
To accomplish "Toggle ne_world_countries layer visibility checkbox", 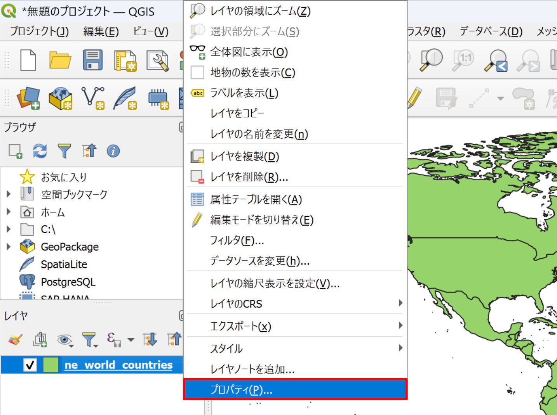I will click(30, 365).
